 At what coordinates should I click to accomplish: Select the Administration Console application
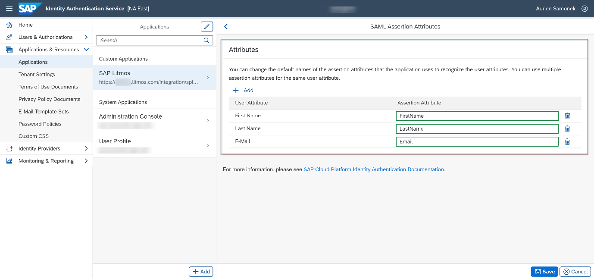(x=154, y=121)
